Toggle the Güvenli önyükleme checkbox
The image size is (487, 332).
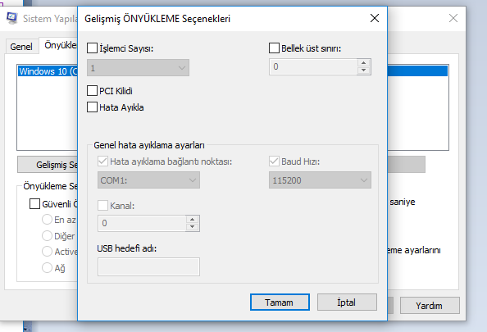pos(34,204)
